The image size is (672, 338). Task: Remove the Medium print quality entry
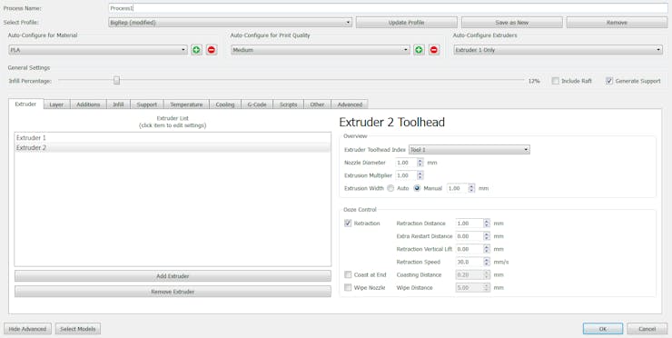coord(434,50)
